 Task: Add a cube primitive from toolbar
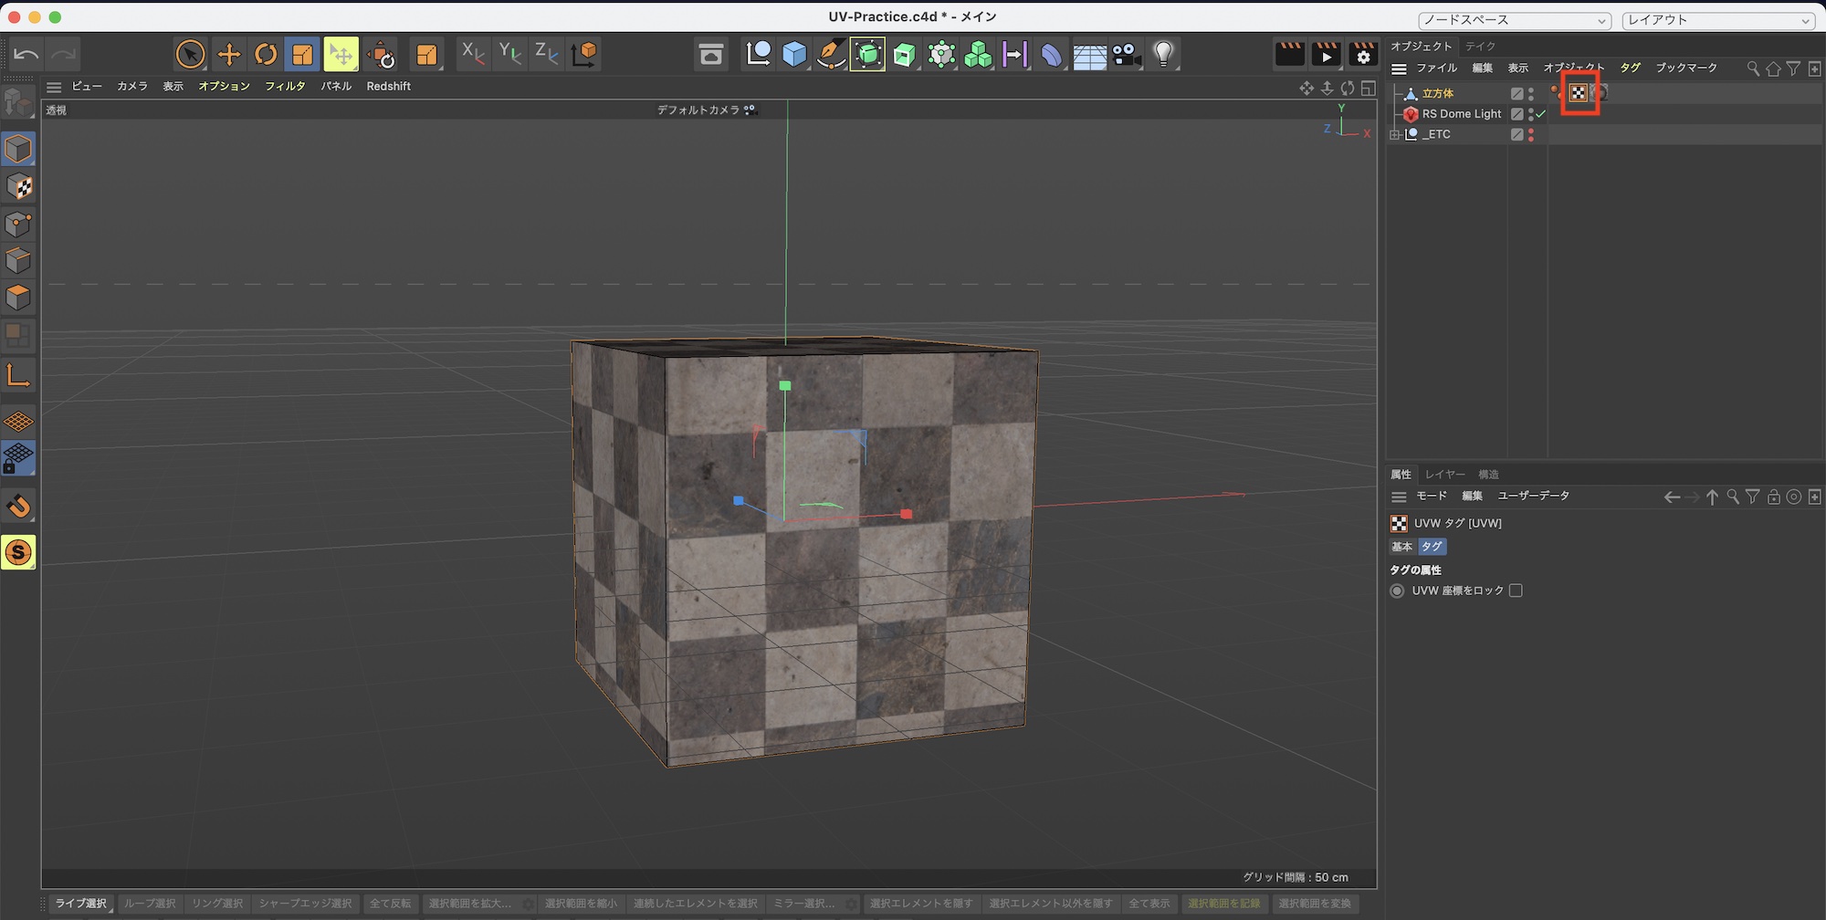click(x=794, y=55)
